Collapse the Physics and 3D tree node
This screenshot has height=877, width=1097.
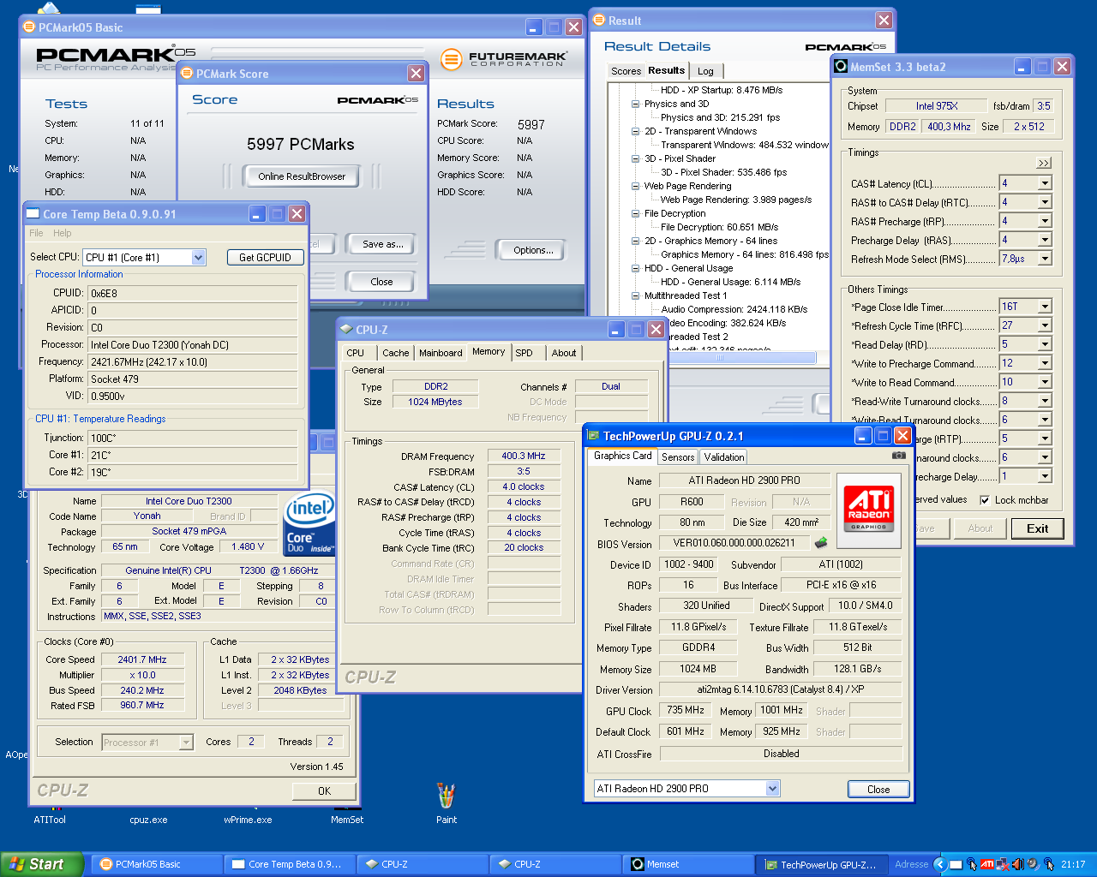636,104
